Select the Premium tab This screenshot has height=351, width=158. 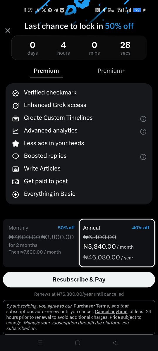[46, 71]
